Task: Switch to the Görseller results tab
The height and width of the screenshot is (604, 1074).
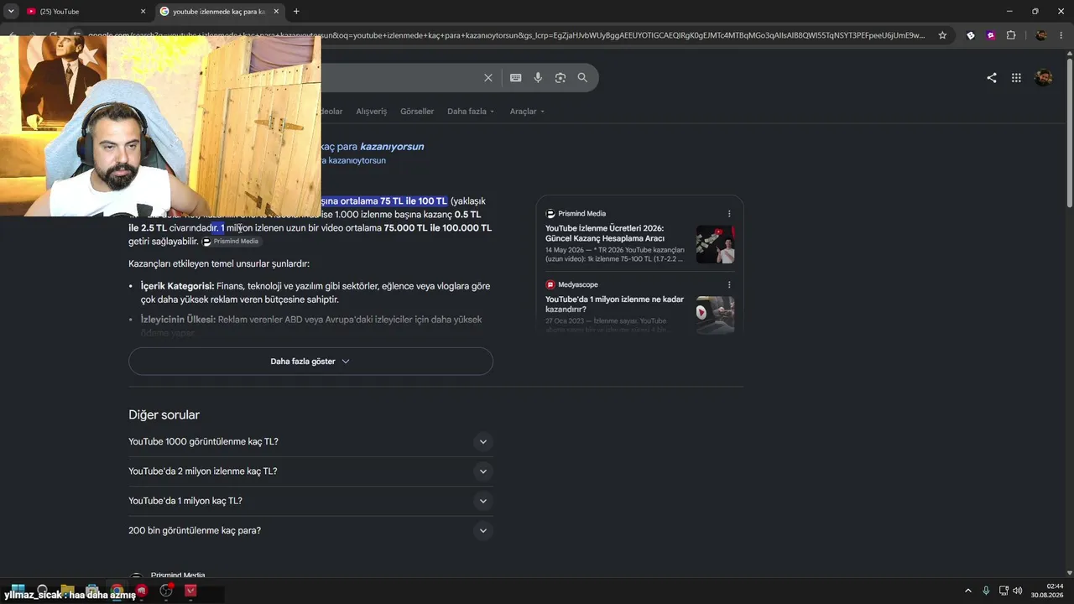Action: point(417,112)
